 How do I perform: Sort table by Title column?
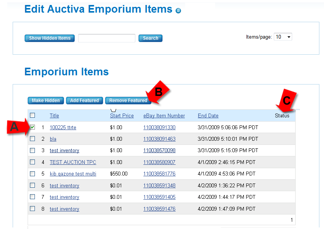tap(54, 116)
